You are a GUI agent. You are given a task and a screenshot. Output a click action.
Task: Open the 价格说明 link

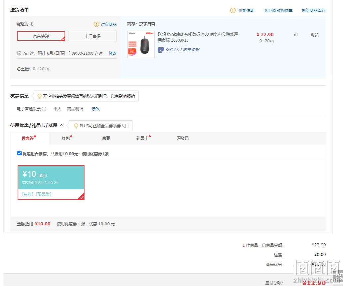(246, 11)
